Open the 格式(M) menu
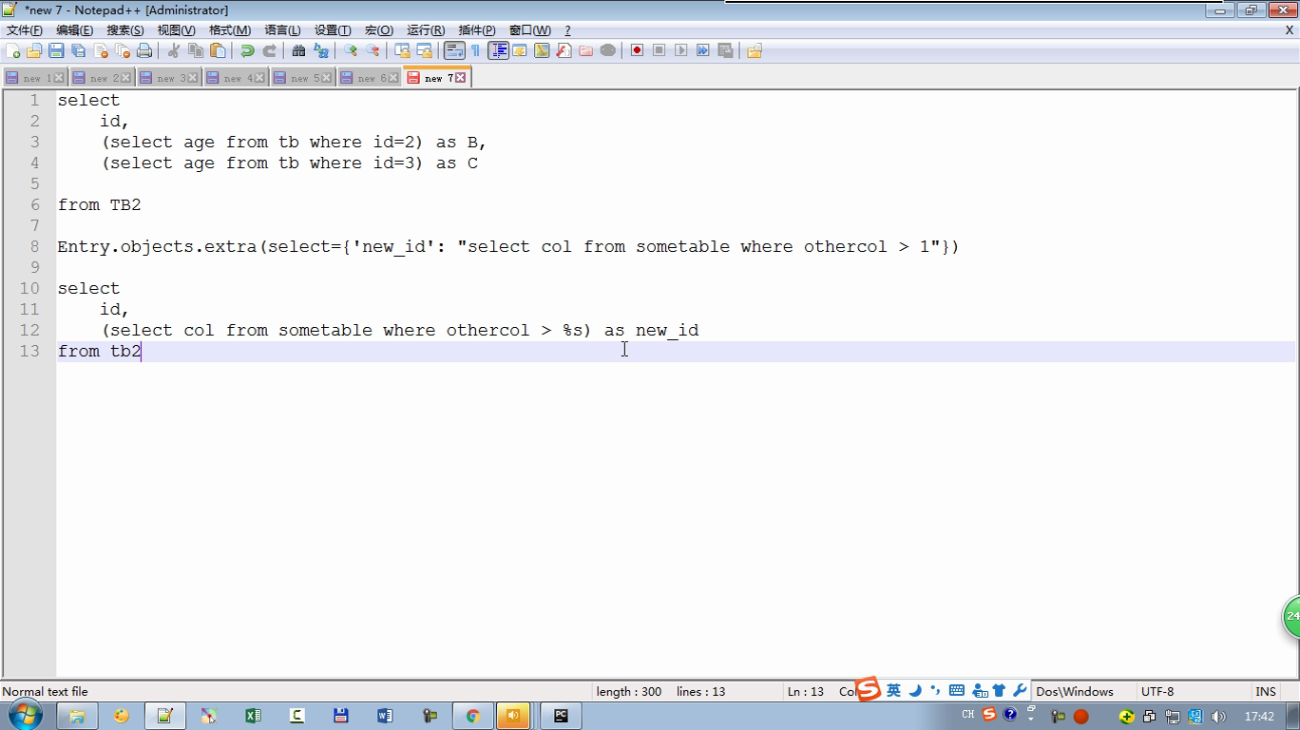 [230, 30]
